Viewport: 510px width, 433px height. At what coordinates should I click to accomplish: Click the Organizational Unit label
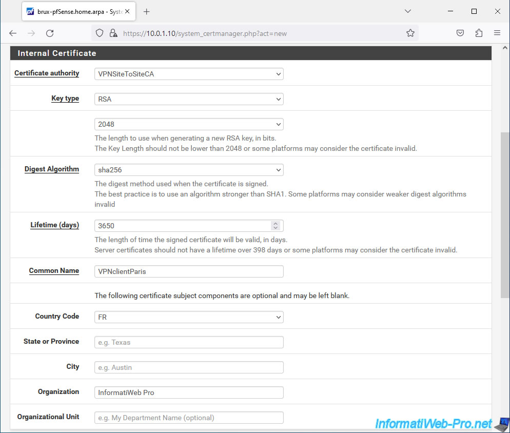(x=48, y=417)
